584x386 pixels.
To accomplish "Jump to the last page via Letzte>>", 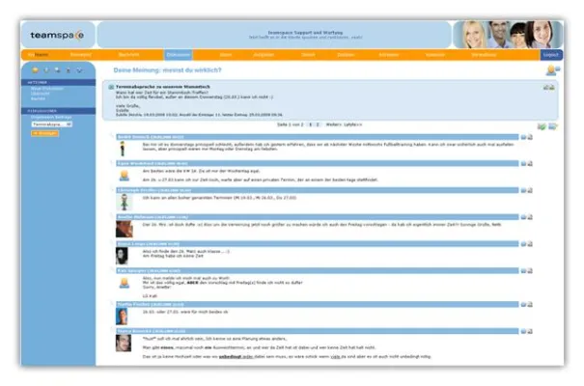I will pos(352,124).
